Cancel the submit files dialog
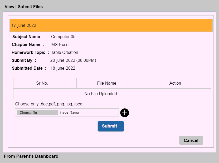This screenshot has height=163, width=219. (x=191, y=140)
